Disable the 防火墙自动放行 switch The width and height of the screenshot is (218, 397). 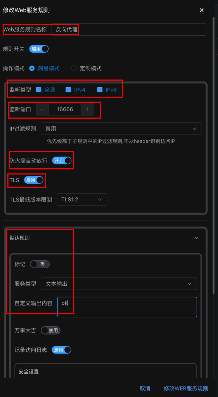tap(62, 161)
